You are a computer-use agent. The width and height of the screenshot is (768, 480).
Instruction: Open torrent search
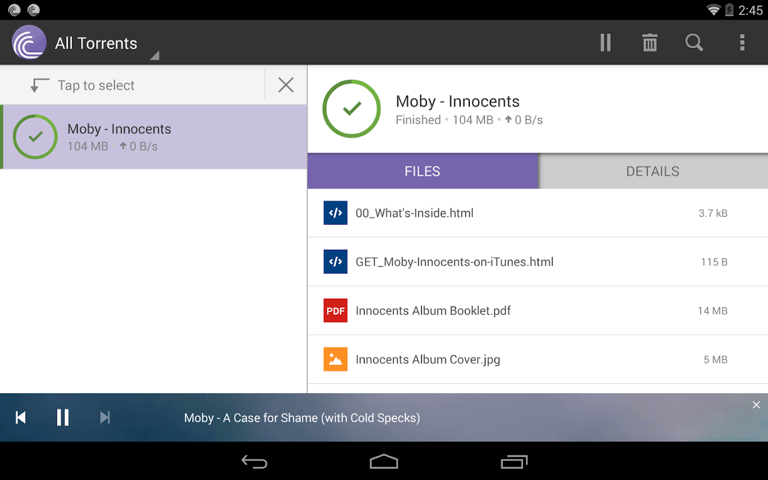coord(694,43)
